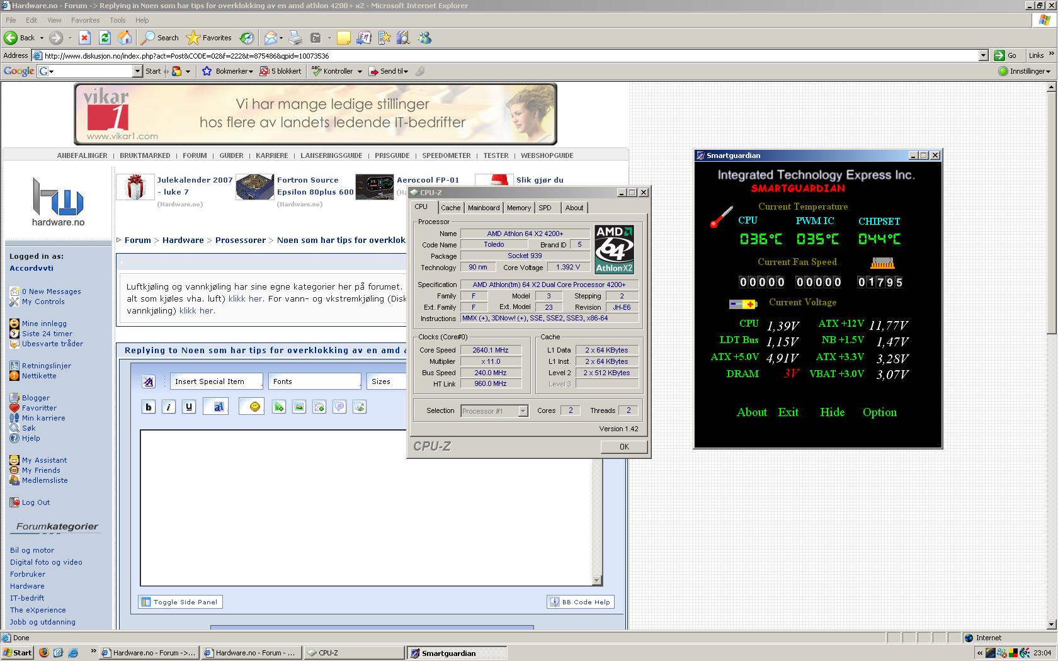Open Send til dropdown in Google toolbar
The width and height of the screenshot is (1058, 661).
coord(389,71)
